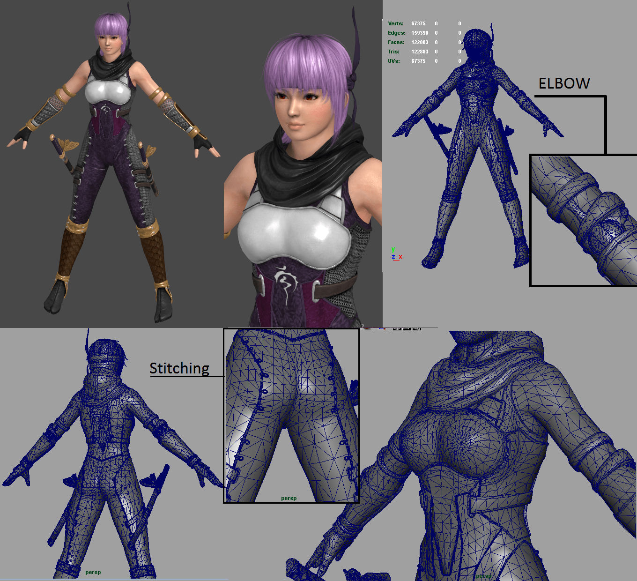Click the leftmost dark icon on the partial toolbar strip
The height and width of the screenshot is (581, 637).
397,329
